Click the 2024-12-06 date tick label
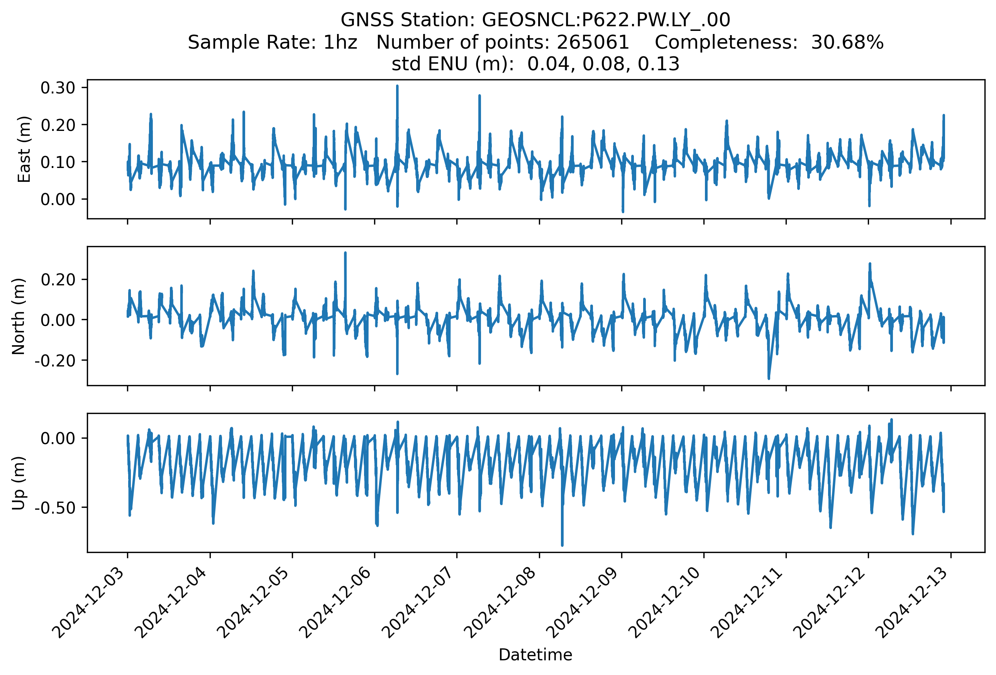996x675 pixels. pos(339,601)
